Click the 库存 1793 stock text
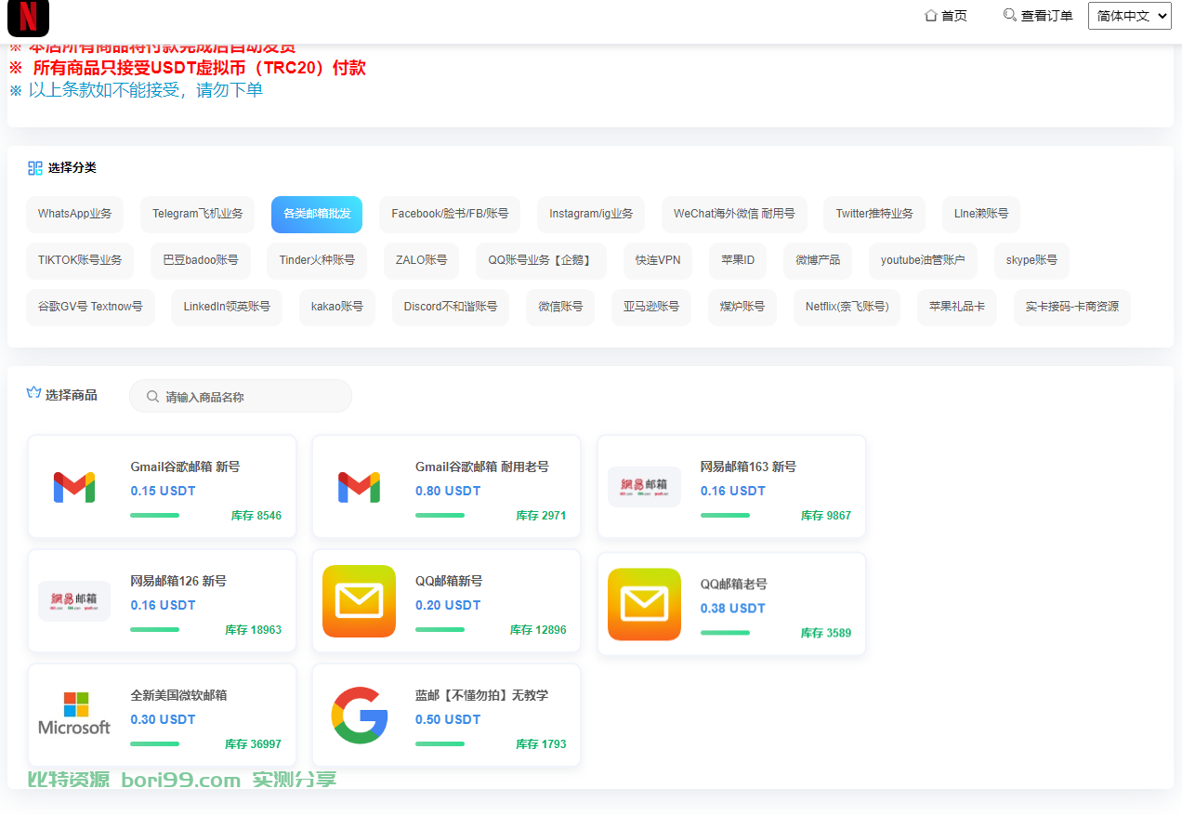The image size is (1182, 815). 541,744
